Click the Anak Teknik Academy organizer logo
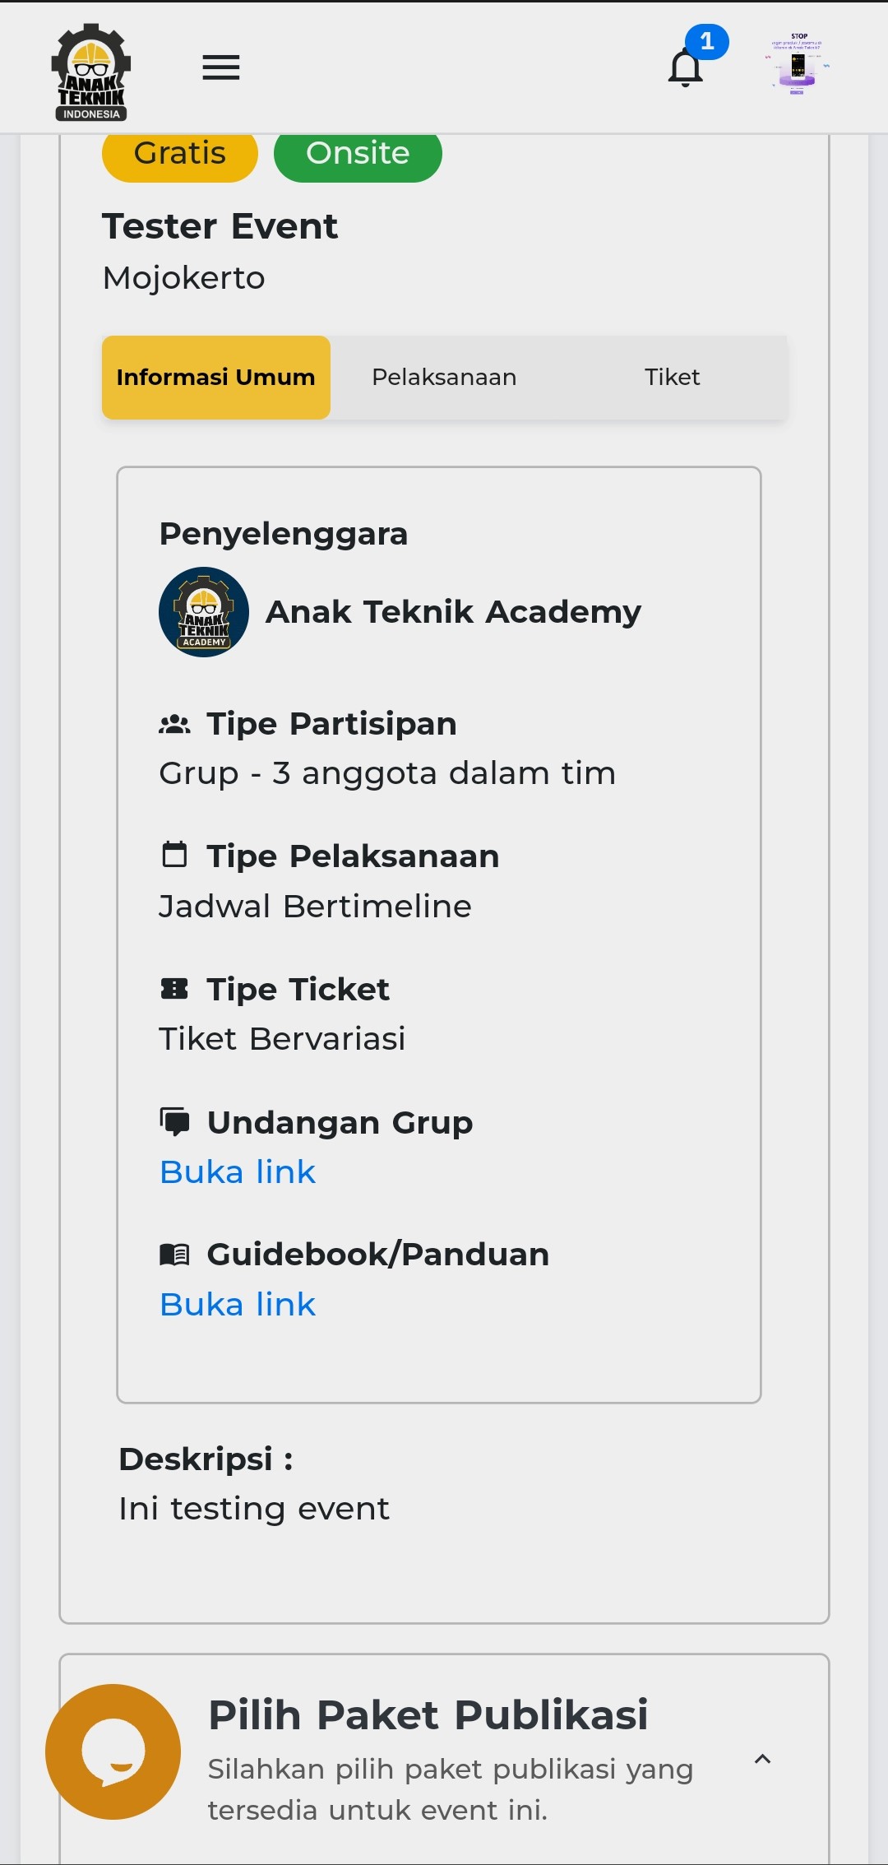The height and width of the screenshot is (1865, 888). (x=204, y=612)
